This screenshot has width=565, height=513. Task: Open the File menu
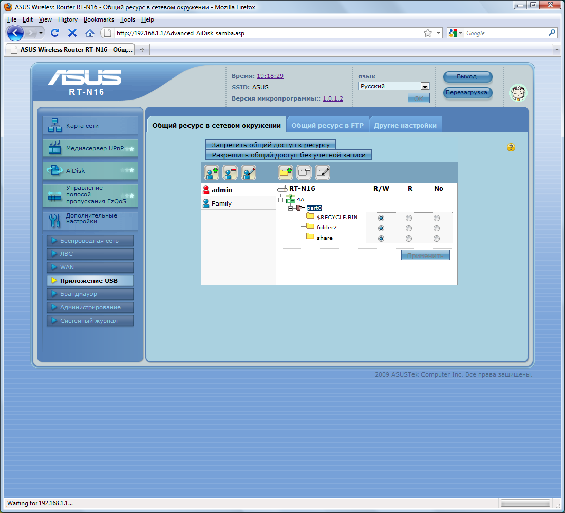click(x=12, y=19)
